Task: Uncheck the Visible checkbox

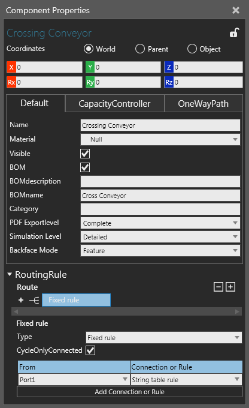Action: click(x=85, y=154)
